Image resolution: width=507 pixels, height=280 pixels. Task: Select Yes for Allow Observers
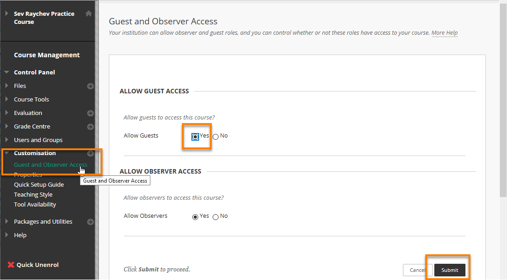click(x=195, y=217)
